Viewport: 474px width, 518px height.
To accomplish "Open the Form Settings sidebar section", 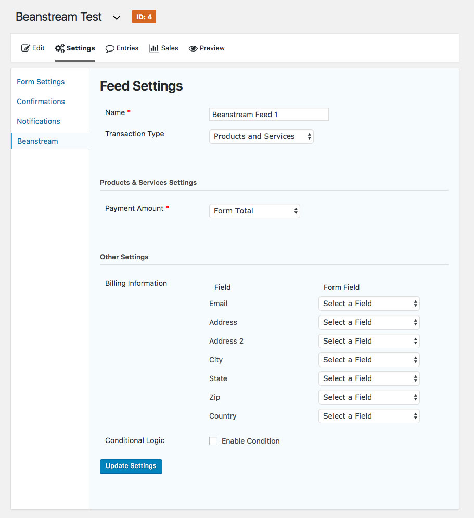I will point(41,82).
